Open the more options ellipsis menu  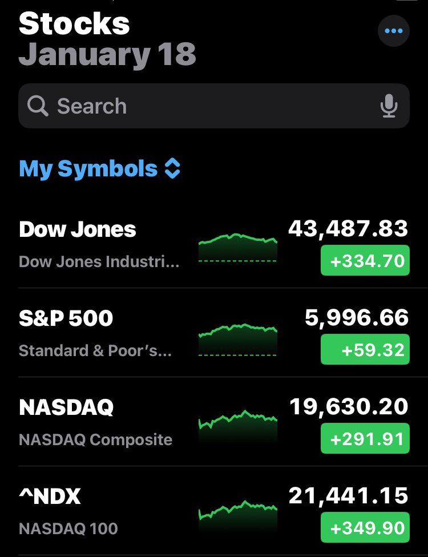click(393, 31)
